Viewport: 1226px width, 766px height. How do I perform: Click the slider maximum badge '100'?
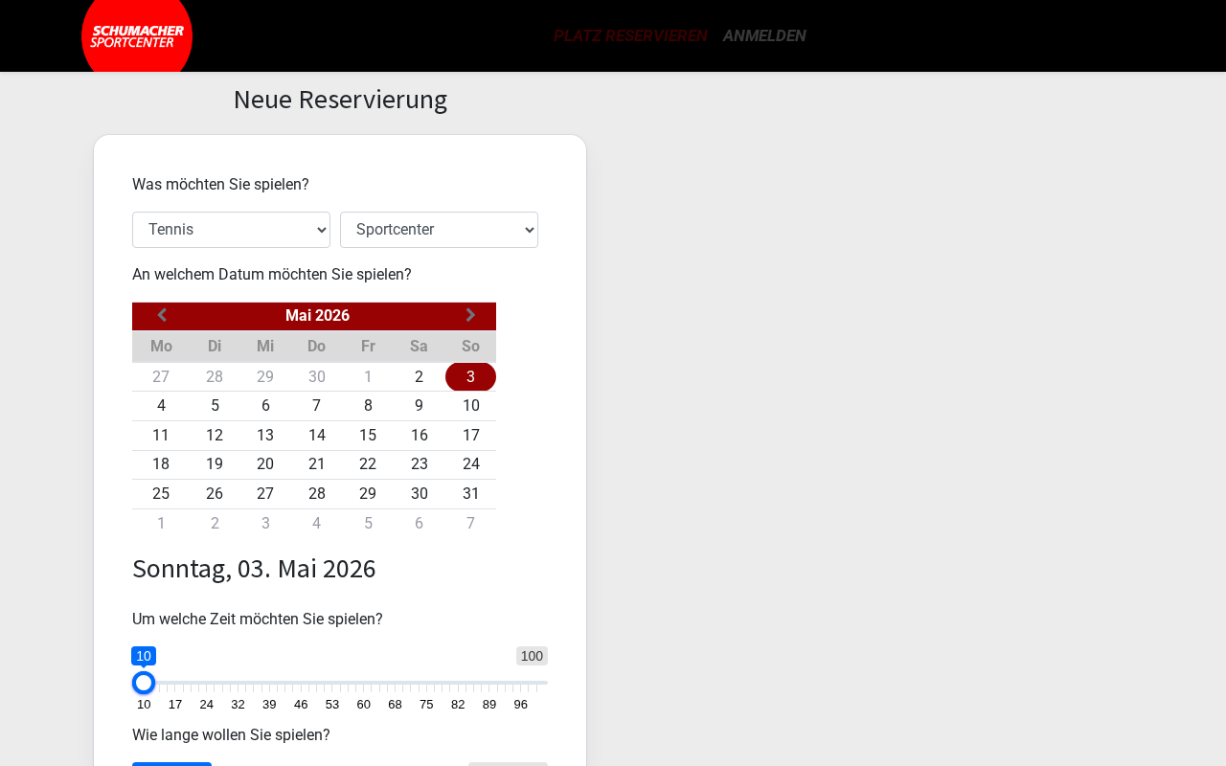point(532,656)
